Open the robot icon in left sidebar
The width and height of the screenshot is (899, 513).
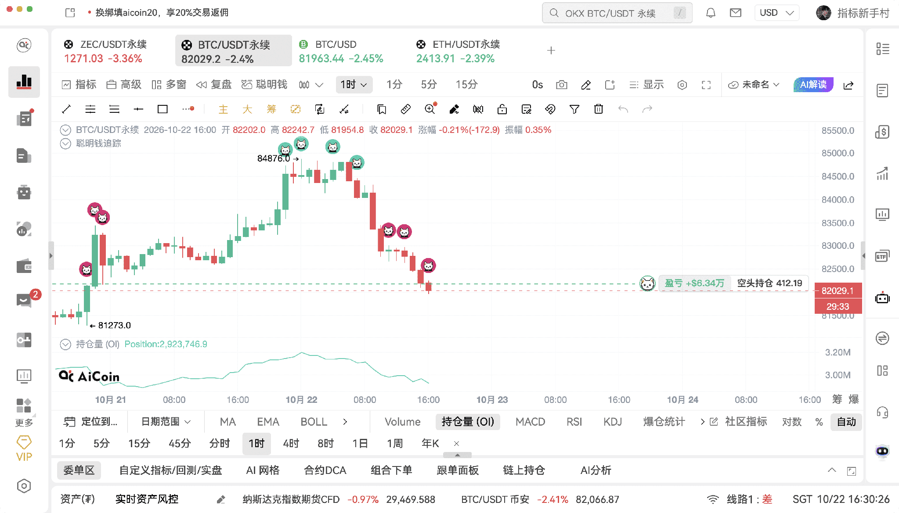tap(24, 192)
